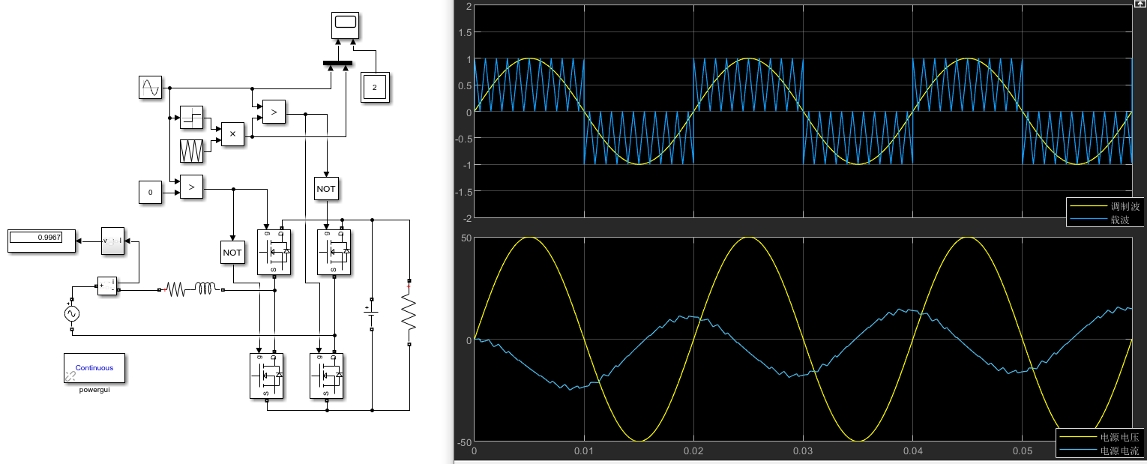This screenshot has width=1147, height=464.
Task: Select the upper NOT logical operator block
Action: coord(326,189)
